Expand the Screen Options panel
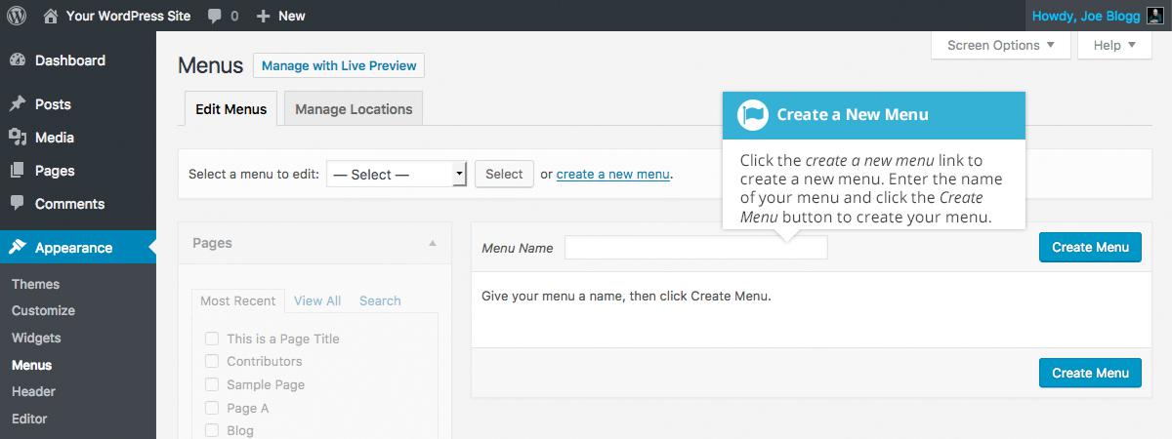The width and height of the screenshot is (1172, 439). point(1001,45)
